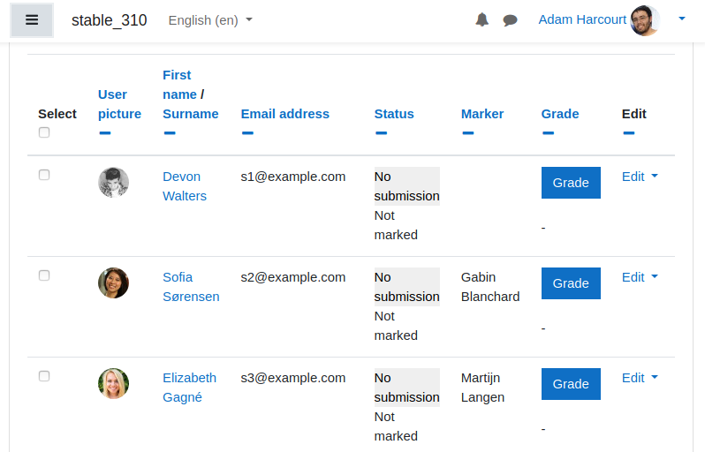705x452 pixels.
Task: Select Sofia Sørensen's row checkbox
Action: 44,275
